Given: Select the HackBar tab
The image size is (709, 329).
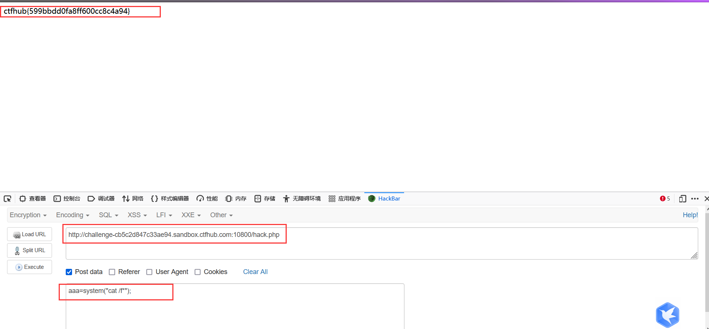Looking at the screenshot, I should point(384,199).
